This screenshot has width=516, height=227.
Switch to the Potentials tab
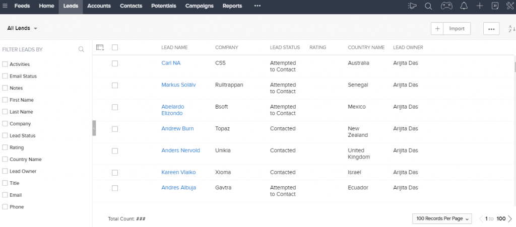click(x=164, y=6)
